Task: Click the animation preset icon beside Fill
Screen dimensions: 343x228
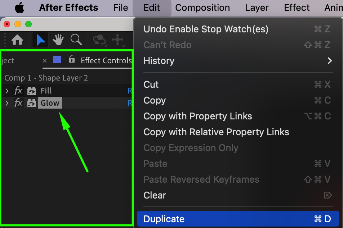Action: (31, 91)
